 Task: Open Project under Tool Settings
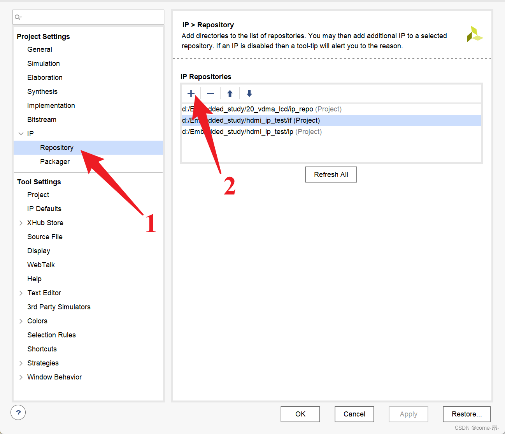point(38,195)
